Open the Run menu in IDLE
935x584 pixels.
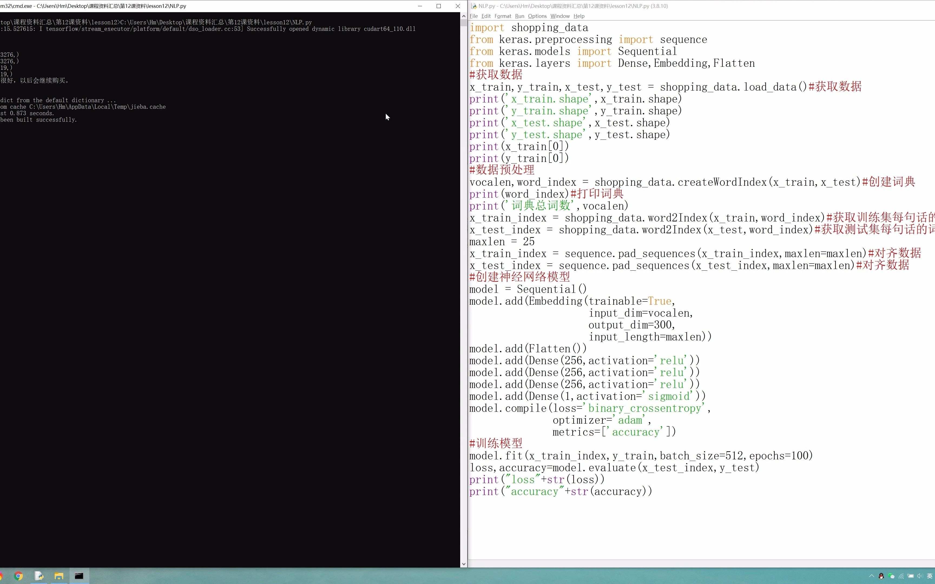click(x=519, y=16)
